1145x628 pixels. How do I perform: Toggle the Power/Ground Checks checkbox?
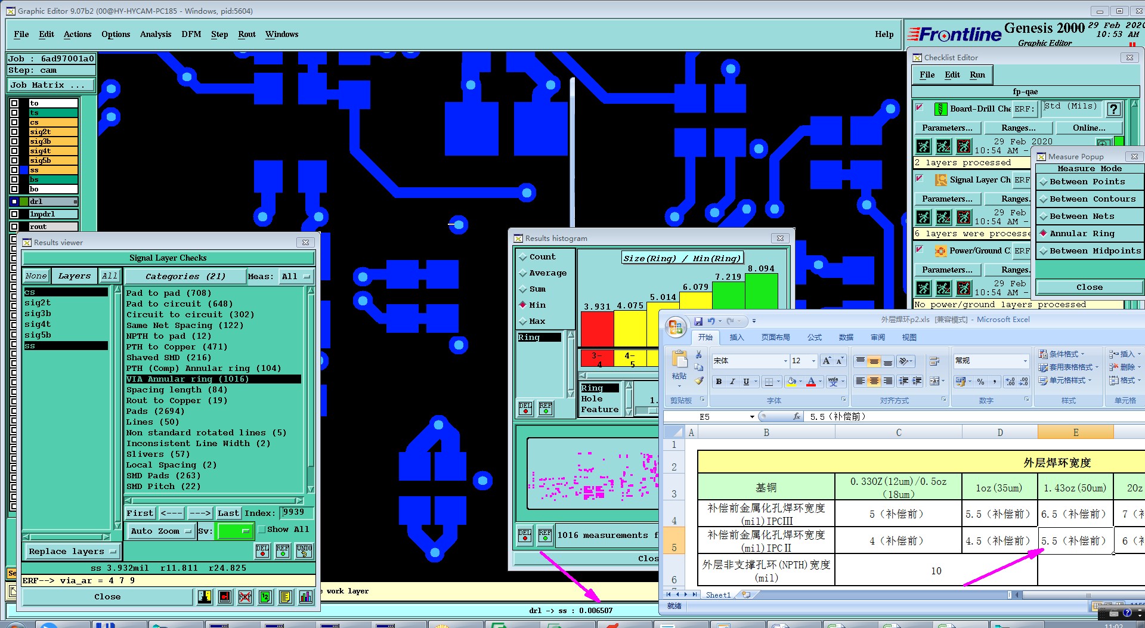coord(920,249)
